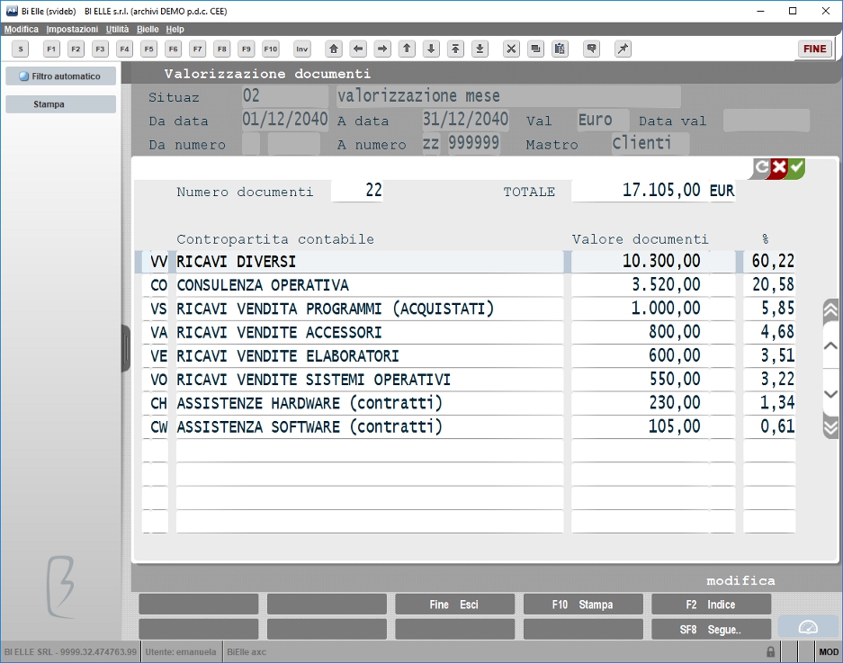
Task: Click the Inv toolbar key
Action: [x=302, y=49]
